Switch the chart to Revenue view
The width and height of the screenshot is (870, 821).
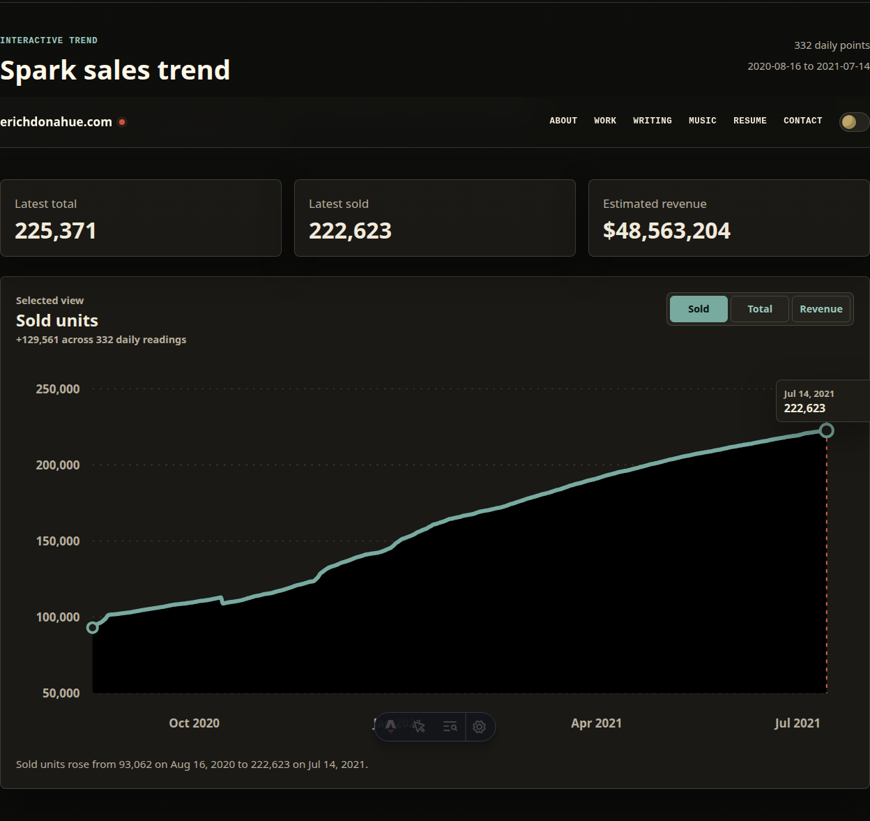[x=821, y=309]
